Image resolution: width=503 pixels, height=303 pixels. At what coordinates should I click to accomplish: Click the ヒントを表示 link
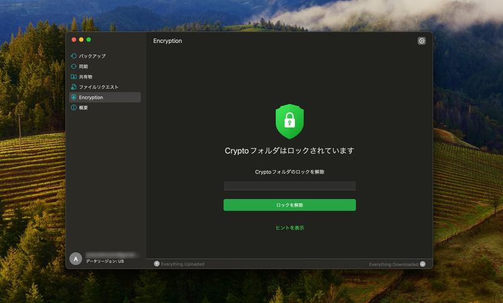tap(290, 228)
